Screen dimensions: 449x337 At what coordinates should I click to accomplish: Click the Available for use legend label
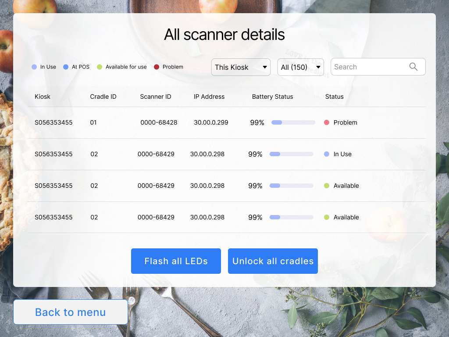(126, 67)
